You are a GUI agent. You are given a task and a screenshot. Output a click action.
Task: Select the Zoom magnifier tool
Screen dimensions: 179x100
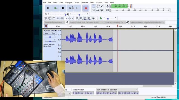(94, 10)
